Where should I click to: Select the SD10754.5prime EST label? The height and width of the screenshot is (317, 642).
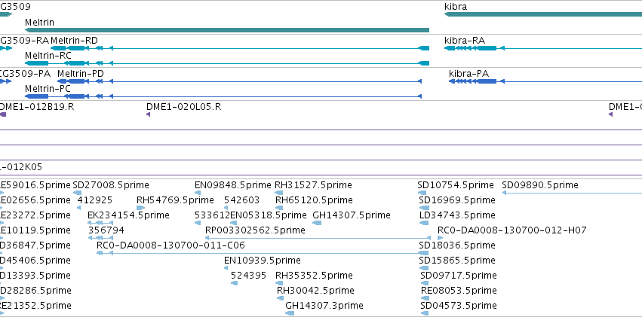point(456,185)
